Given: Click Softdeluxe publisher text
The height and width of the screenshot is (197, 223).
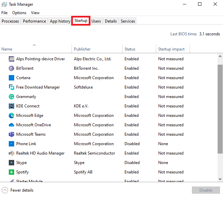Looking at the screenshot, I should (x=83, y=87).
